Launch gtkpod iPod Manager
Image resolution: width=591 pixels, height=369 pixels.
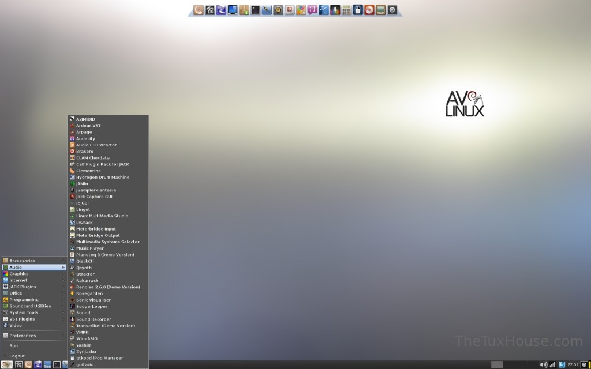tap(108, 357)
